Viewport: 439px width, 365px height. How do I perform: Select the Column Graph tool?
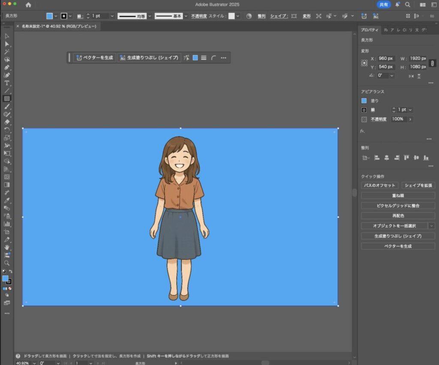7,224
